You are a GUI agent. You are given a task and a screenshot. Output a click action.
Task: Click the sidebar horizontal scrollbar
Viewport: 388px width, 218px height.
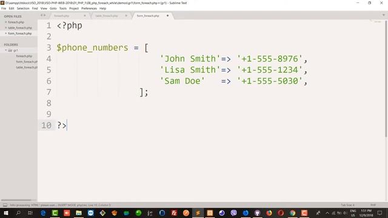tap(16, 200)
